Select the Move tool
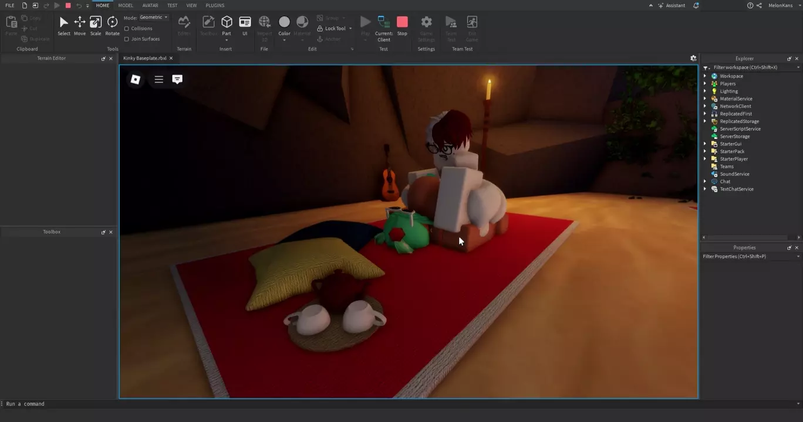This screenshot has width=803, height=422. click(79, 25)
